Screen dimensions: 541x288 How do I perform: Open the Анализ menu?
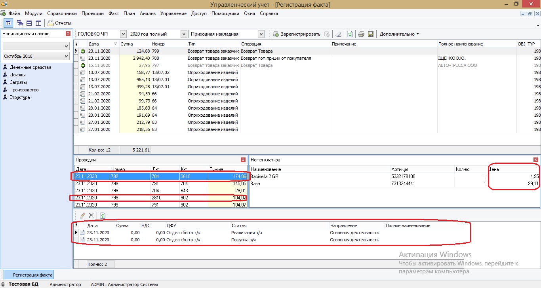[x=147, y=13]
